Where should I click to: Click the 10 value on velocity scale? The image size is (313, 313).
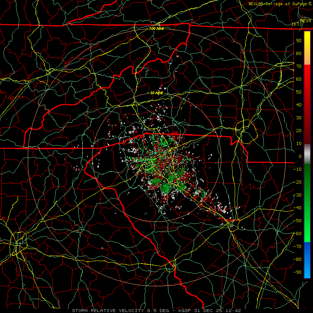[299, 144]
